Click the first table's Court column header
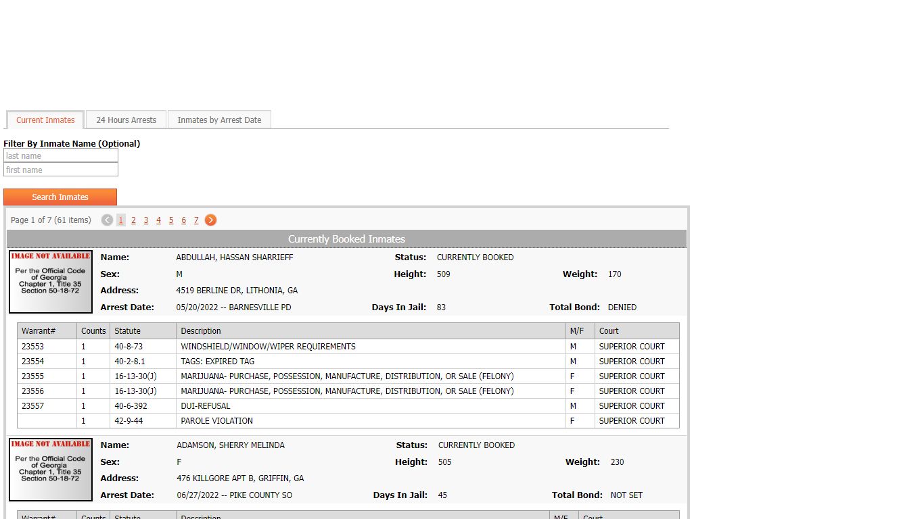The width and height of the screenshot is (924, 519). 637,331
